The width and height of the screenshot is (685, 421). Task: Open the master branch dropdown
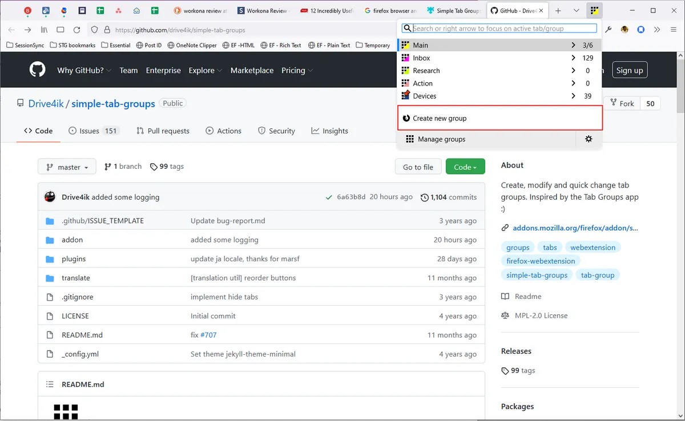tap(67, 167)
